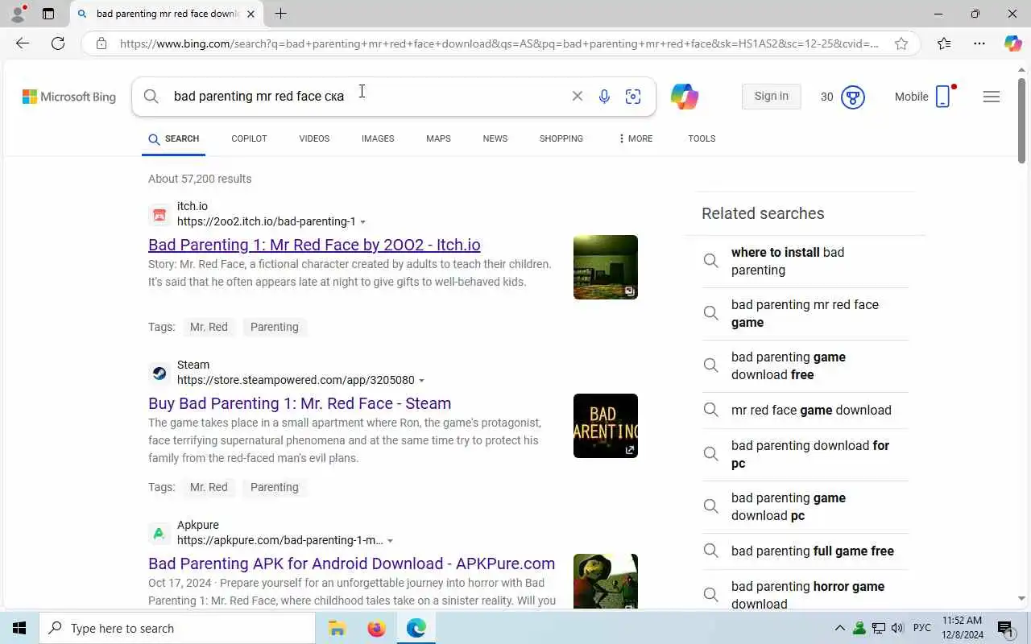This screenshot has height=644, width=1031.
Task: Open the Windows Start menu
Action: coord(19,628)
